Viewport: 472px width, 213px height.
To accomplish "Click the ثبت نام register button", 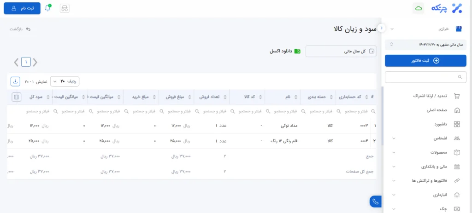I will point(22,8).
